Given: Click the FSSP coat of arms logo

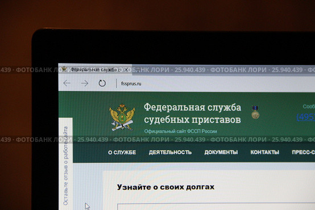Looking at the screenshot, I should tap(122, 117).
